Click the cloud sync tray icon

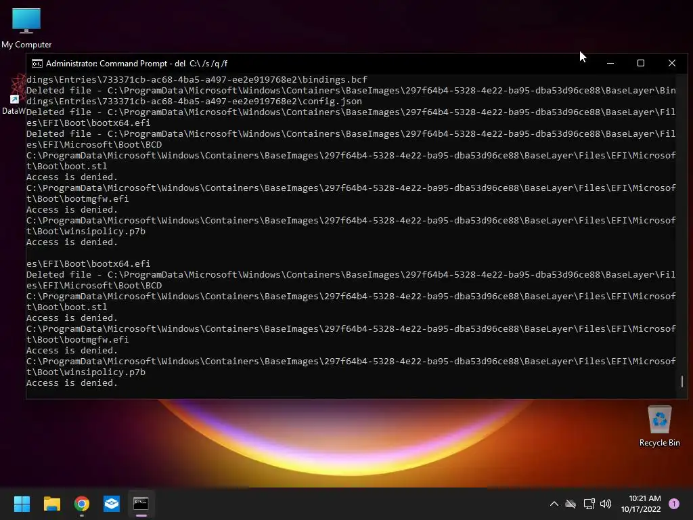pyautogui.click(x=571, y=504)
